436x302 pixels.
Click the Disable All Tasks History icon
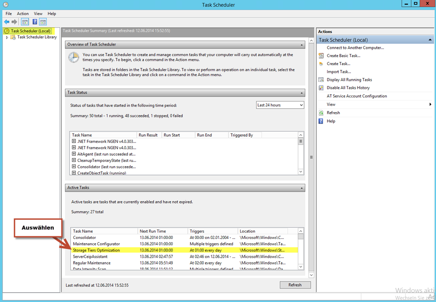click(321, 88)
